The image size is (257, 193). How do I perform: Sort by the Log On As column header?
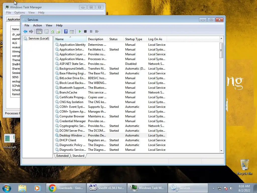[157, 39]
